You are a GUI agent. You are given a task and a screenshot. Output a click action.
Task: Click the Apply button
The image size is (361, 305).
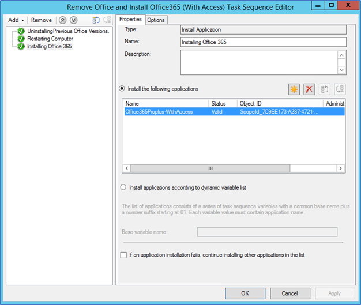click(x=334, y=293)
